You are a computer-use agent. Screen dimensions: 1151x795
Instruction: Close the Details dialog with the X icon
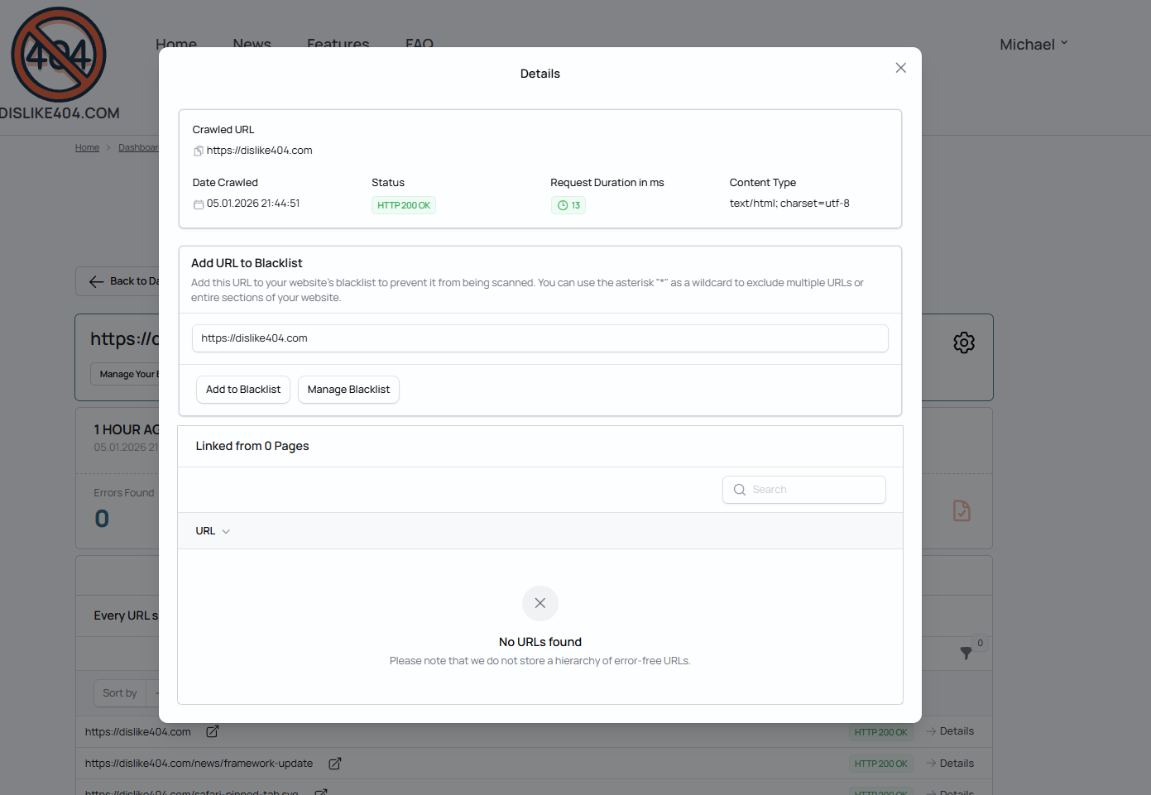pos(900,68)
